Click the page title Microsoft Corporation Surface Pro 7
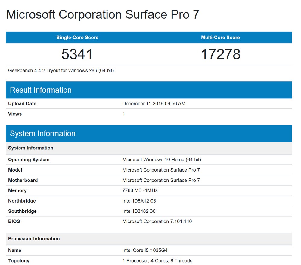Screen dimensions: 301x265 point(103,14)
